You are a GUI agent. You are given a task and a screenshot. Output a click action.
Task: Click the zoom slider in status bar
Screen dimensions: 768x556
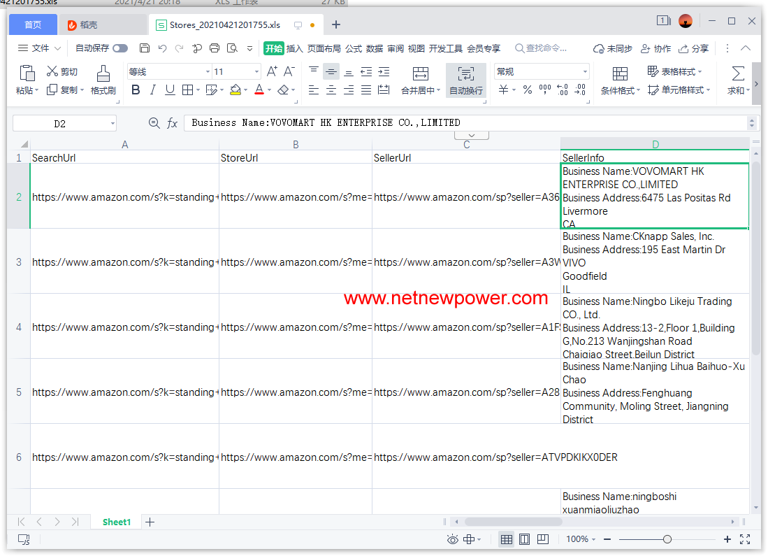point(667,539)
